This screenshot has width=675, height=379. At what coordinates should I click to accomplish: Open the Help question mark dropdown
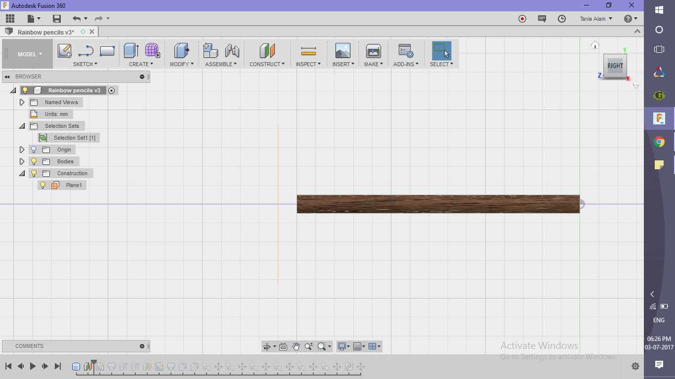pos(631,19)
